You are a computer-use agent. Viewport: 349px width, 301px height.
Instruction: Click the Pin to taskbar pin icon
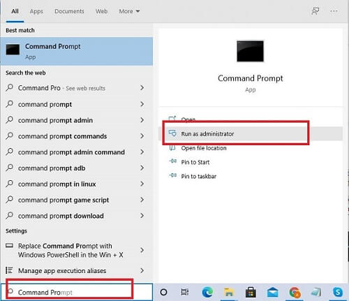pyautogui.click(x=172, y=175)
